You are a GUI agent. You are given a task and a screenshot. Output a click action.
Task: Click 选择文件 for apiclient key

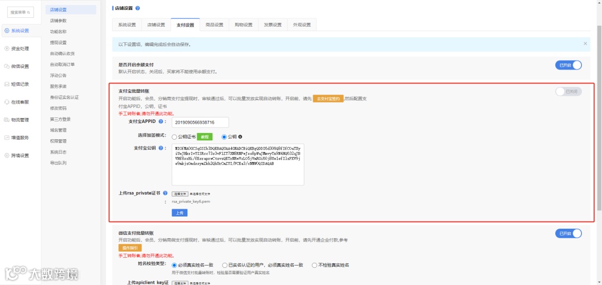179,283
